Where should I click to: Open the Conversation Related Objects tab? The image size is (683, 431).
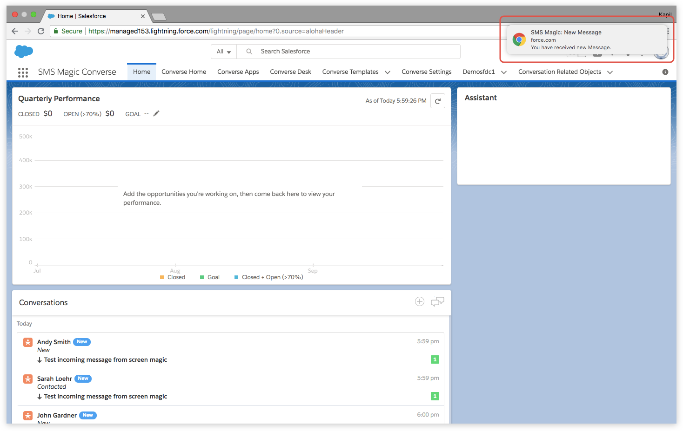560,72
